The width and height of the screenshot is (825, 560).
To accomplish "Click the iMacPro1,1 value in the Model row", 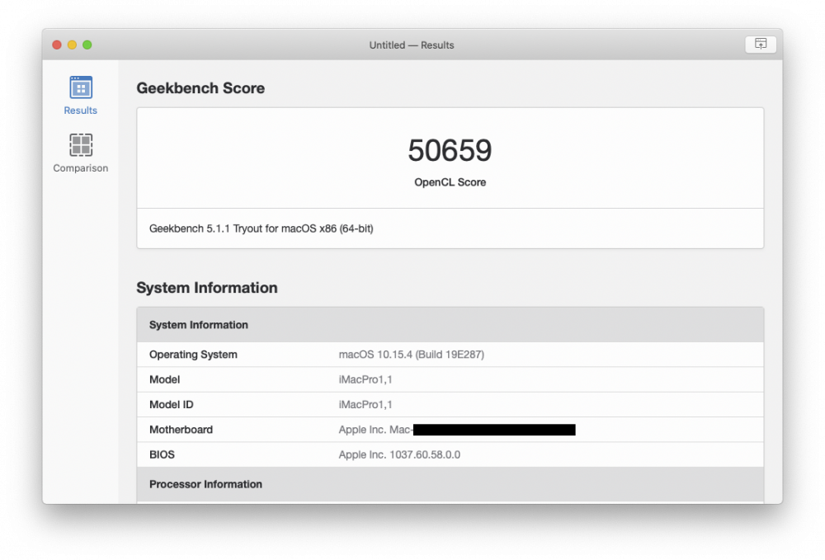I will (365, 379).
